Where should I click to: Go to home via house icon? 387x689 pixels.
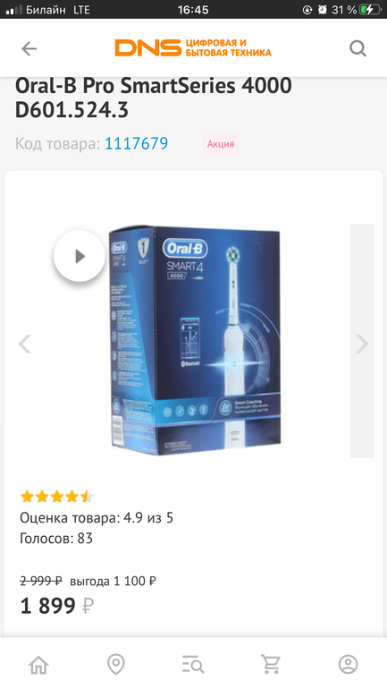(38, 664)
